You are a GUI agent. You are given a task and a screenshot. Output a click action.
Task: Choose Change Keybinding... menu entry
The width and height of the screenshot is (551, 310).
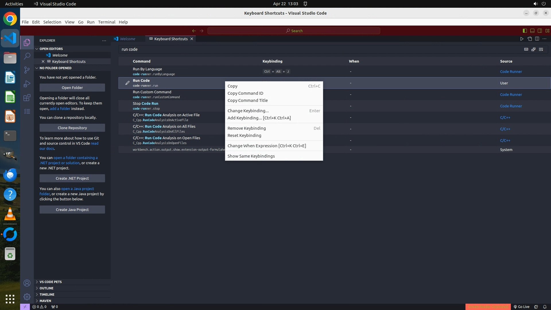coord(248,111)
